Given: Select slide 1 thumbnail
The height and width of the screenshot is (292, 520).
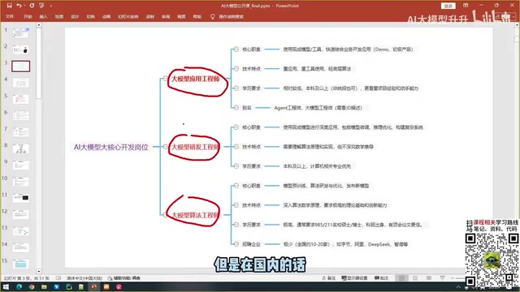Looking at the screenshot, I should pyautogui.click(x=20, y=33).
